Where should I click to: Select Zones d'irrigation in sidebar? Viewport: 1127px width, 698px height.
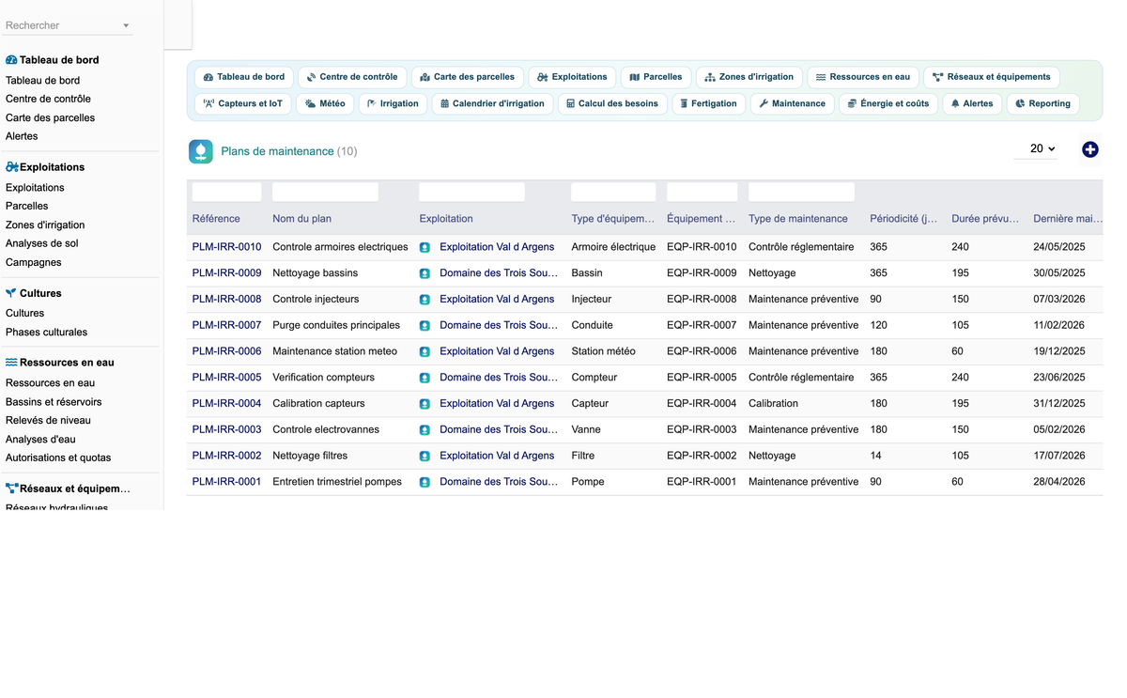tap(45, 225)
